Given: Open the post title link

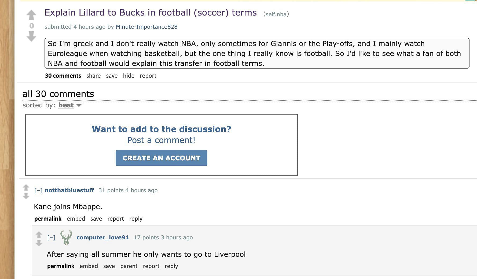Looking at the screenshot, I should click(151, 13).
